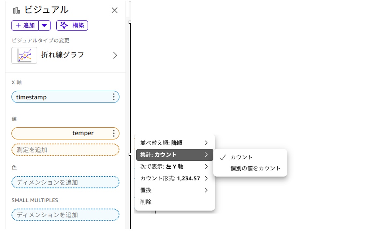Close the ビジュアル panel
The width and height of the screenshot is (375, 234).
114,10
